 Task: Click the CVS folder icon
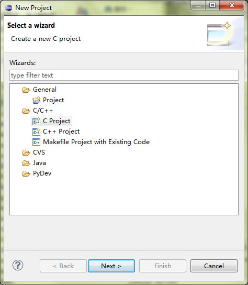[26, 152]
